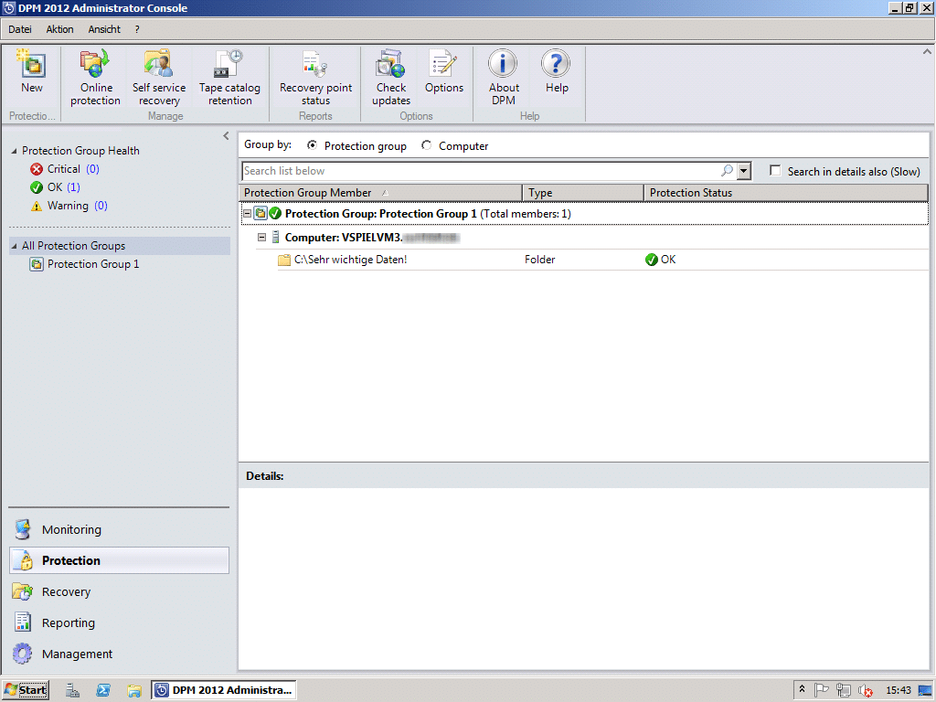936x702 pixels.
Task: Collapse All Protection Groups tree
Action: tap(15, 246)
